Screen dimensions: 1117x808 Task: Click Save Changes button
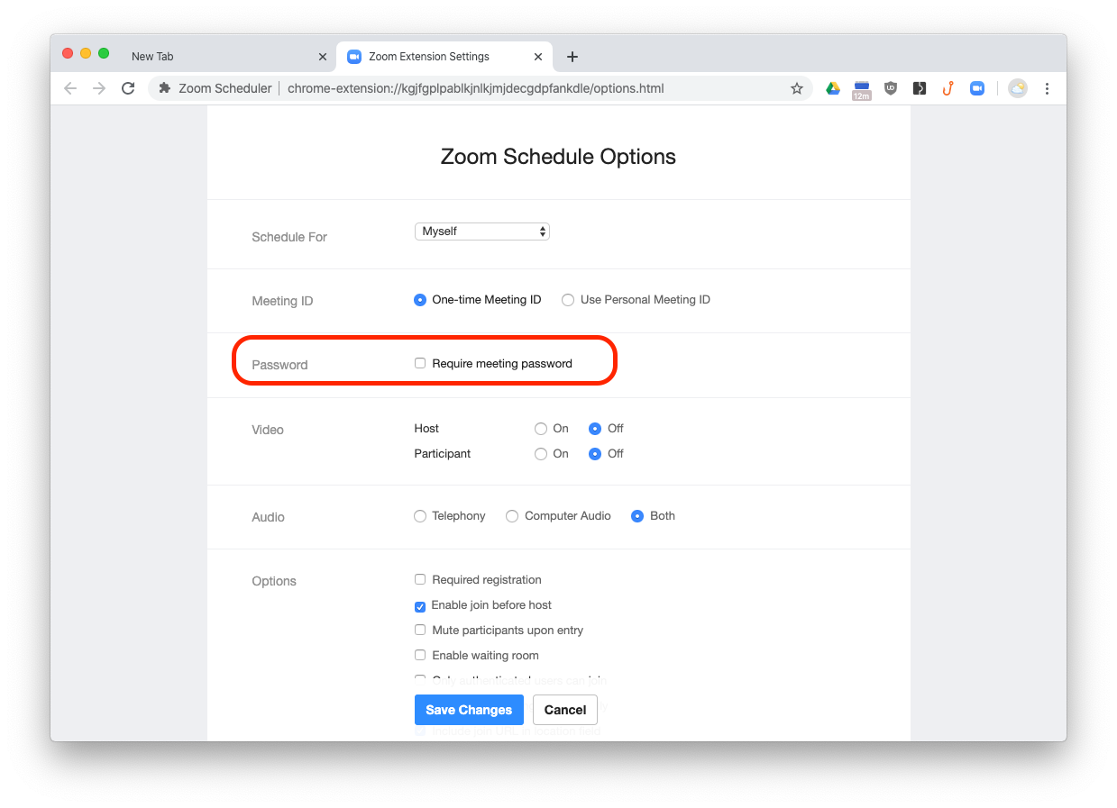(469, 710)
